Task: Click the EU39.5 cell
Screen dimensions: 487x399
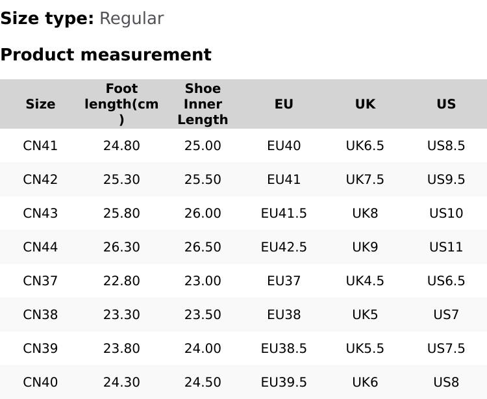Action: (284, 382)
